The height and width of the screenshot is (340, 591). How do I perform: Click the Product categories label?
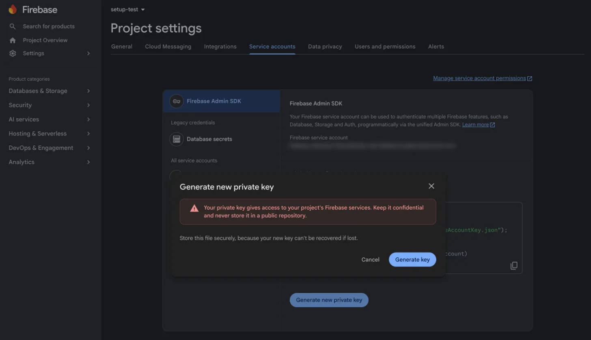coord(29,79)
